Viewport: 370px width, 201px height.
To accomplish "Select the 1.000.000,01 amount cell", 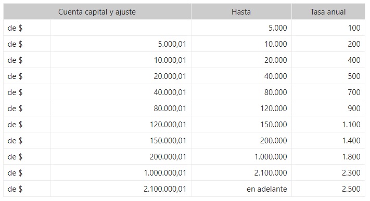I will pyautogui.click(x=121, y=172).
